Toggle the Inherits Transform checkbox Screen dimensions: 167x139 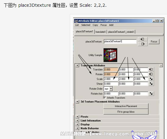coord(105,98)
